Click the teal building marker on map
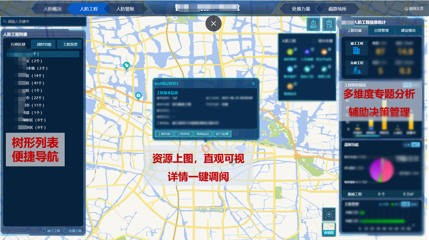 (126, 65)
